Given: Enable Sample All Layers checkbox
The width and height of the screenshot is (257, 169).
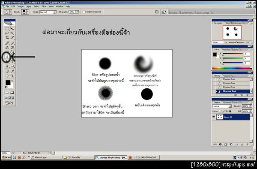Looking at the screenshot, I should pyautogui.click(x=84, y=12).
